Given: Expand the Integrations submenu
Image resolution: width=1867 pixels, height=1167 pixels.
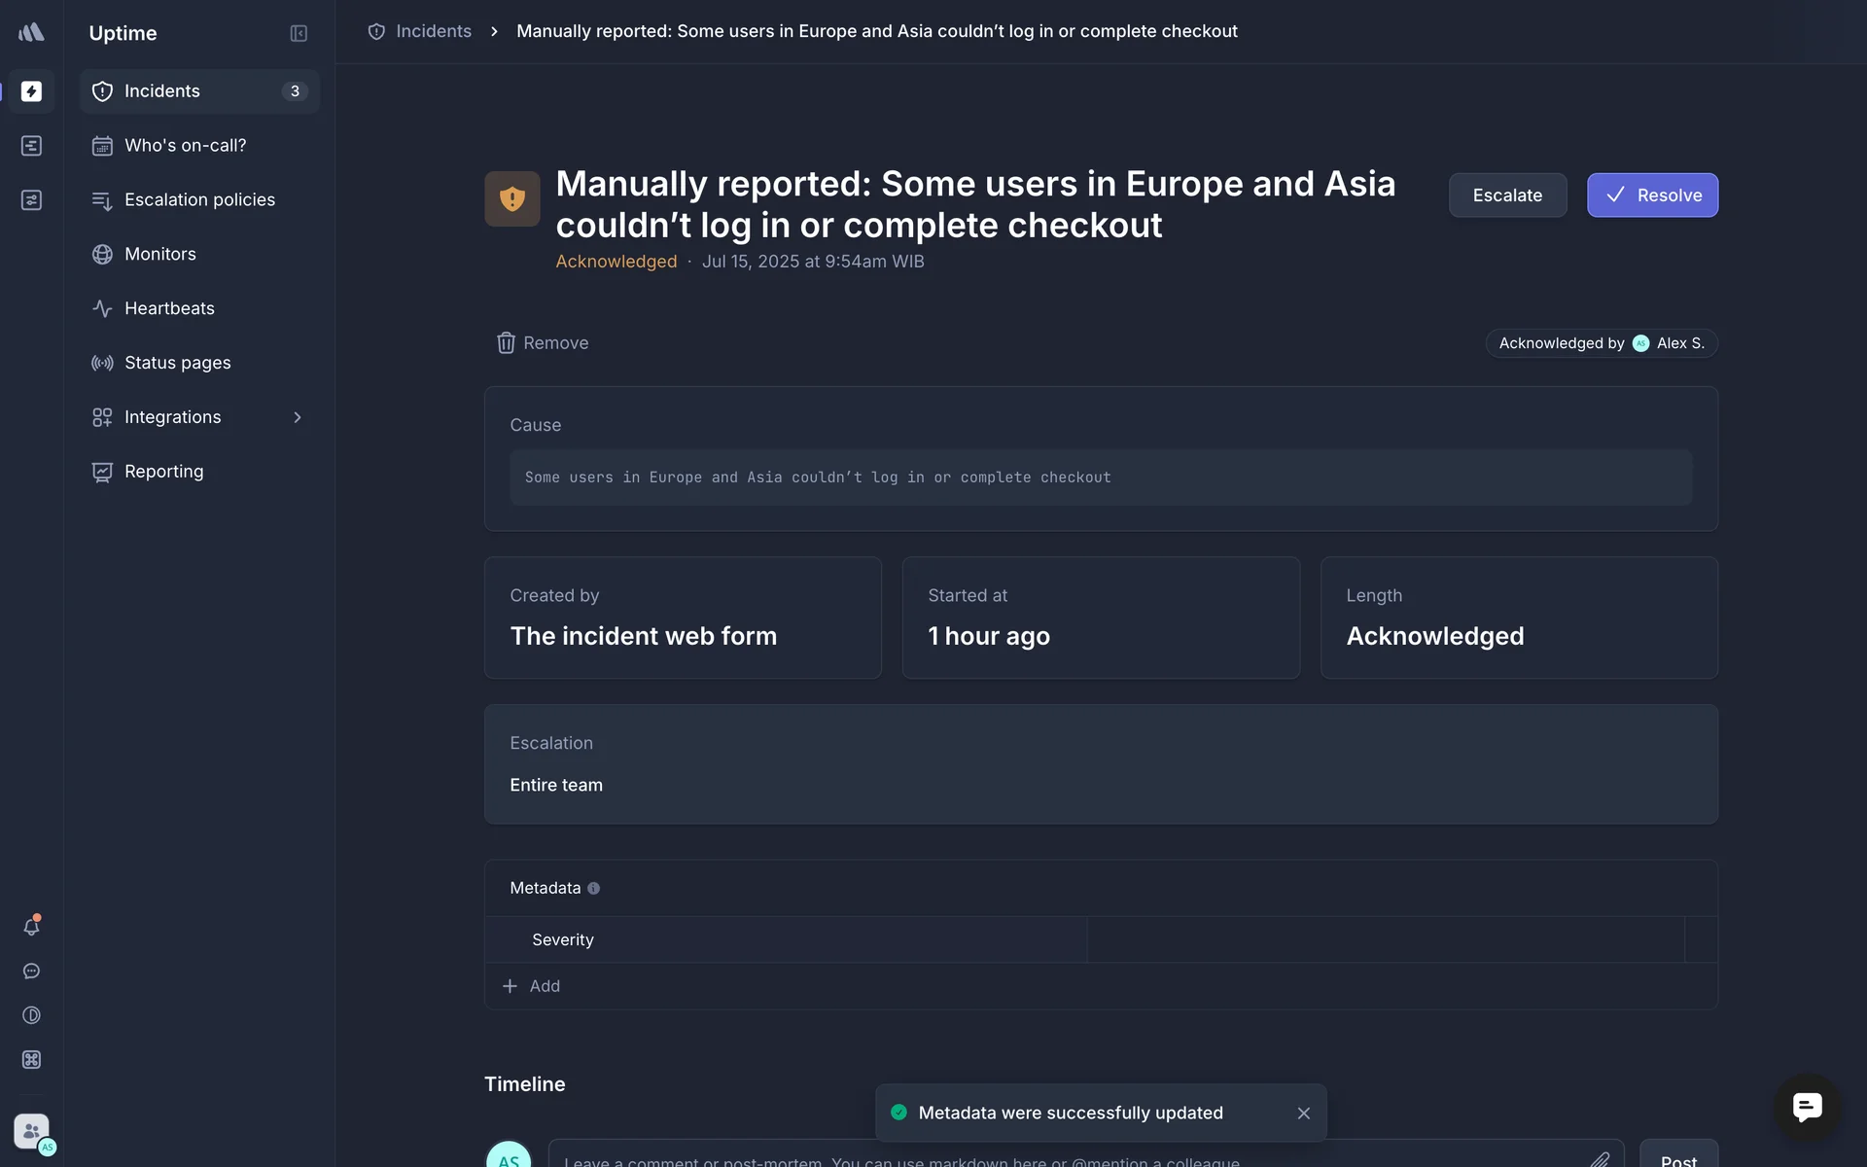Looking at the screenshot, I should [x=298, y=417].
